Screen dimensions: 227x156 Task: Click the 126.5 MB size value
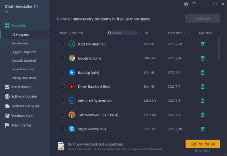click(x=150, y=101)
